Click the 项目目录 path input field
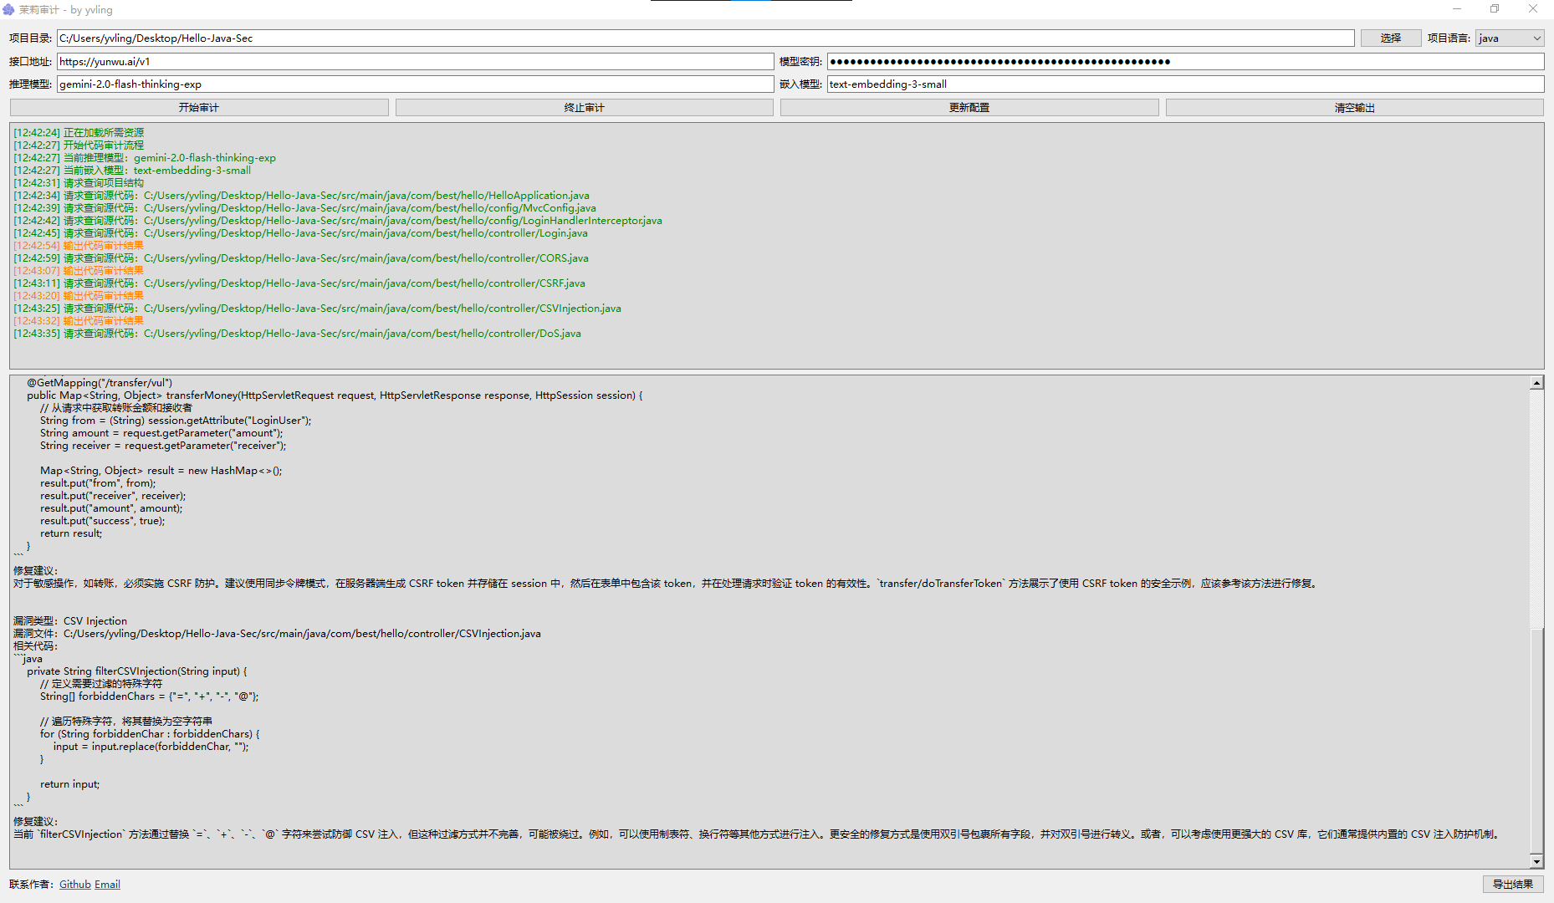The height and width of the screenshot is (903, 1554). click(705, 38)
